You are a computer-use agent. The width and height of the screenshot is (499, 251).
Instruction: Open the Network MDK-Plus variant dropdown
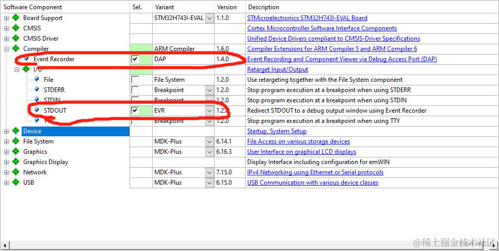coord(210,172)
